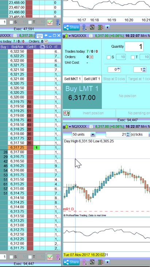The image size is (150, 267).
Task: Open purple chain link icon in bottom chart toolbar
Action: point(84,262)
